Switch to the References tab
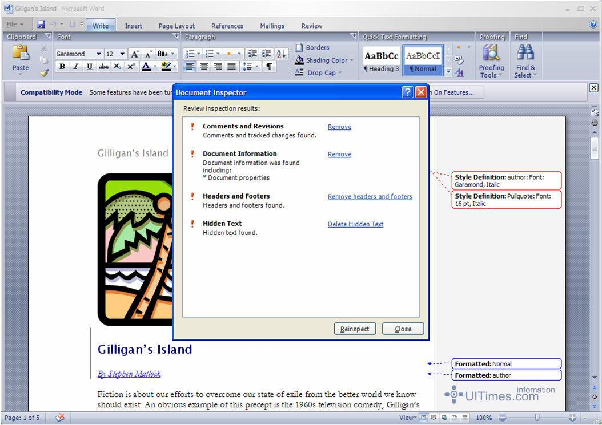This screenshot has width=602, height=425. (x=227, y=26)
